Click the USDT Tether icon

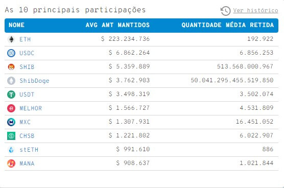click(11, 95)
